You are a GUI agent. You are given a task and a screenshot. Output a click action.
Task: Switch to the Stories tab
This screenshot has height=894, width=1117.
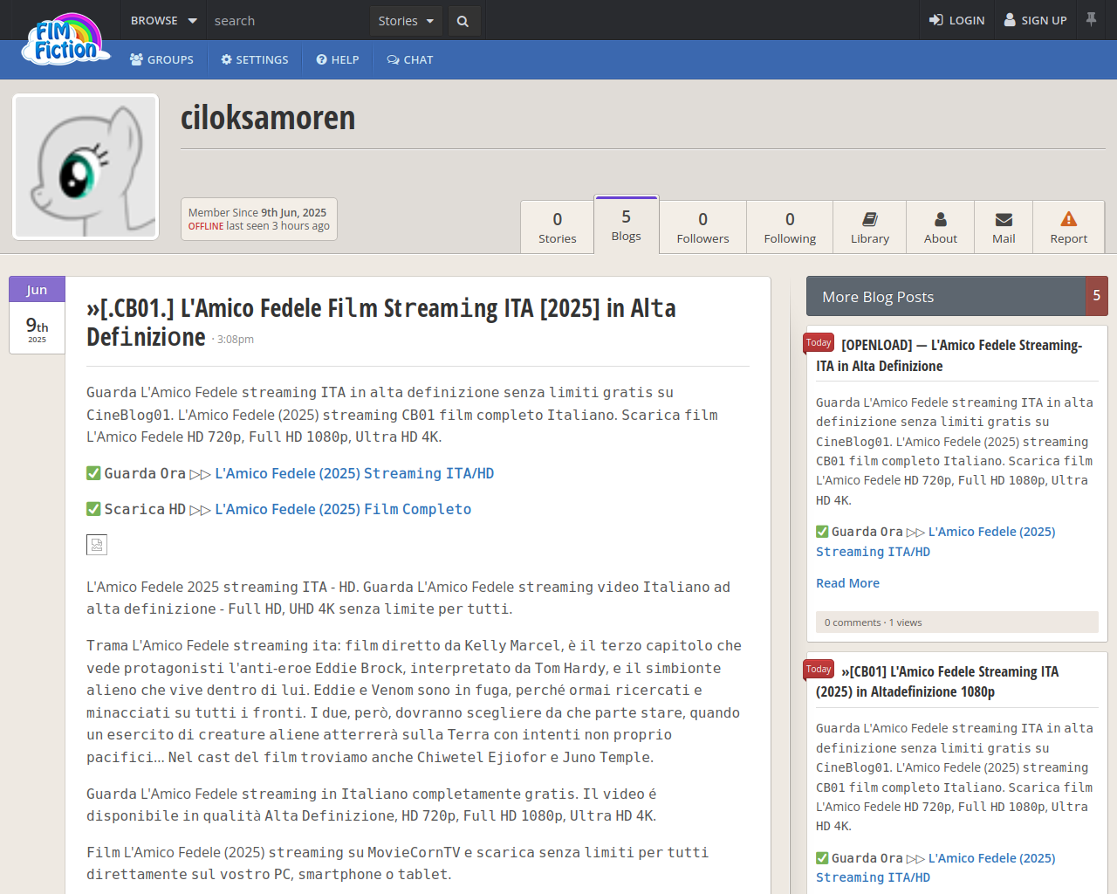558,227
